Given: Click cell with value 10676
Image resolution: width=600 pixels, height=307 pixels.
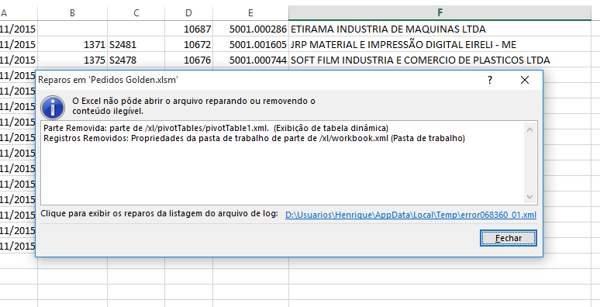Looking at the screenshot, I should (x=189, y=60).
